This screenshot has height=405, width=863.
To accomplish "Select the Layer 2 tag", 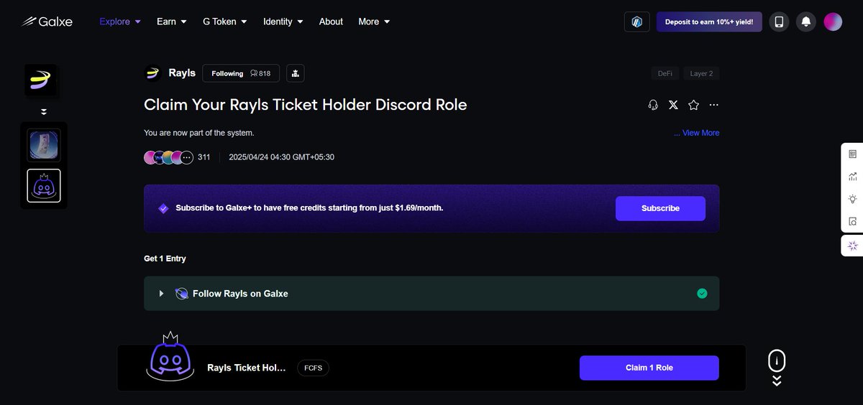I will click(x=701, y=73).
